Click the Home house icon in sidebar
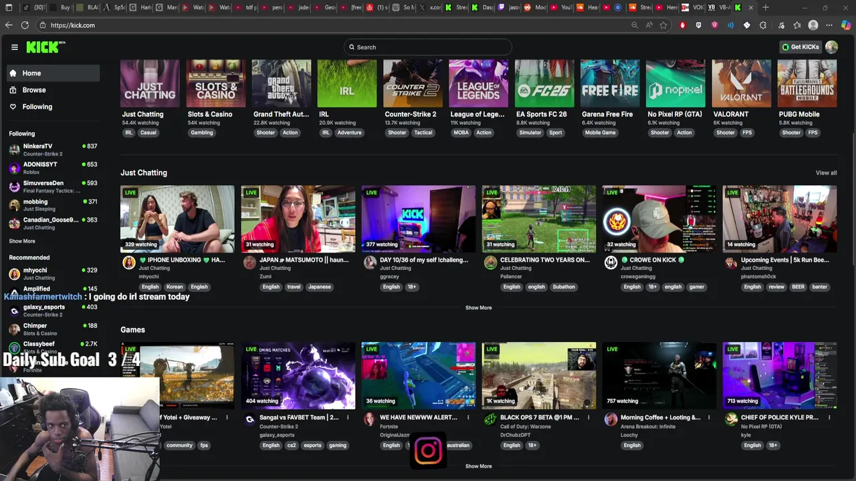Screen dimensions: 856x481 (13, 73)
